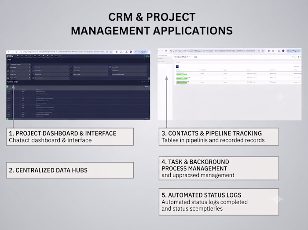Open the page title dropdown arrow in the light app
Screen dimensions: 308x230
187,57
